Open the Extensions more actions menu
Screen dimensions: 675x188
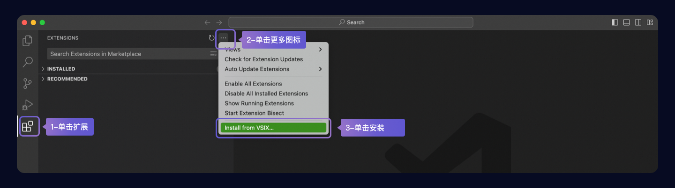(x=223, y=38)
